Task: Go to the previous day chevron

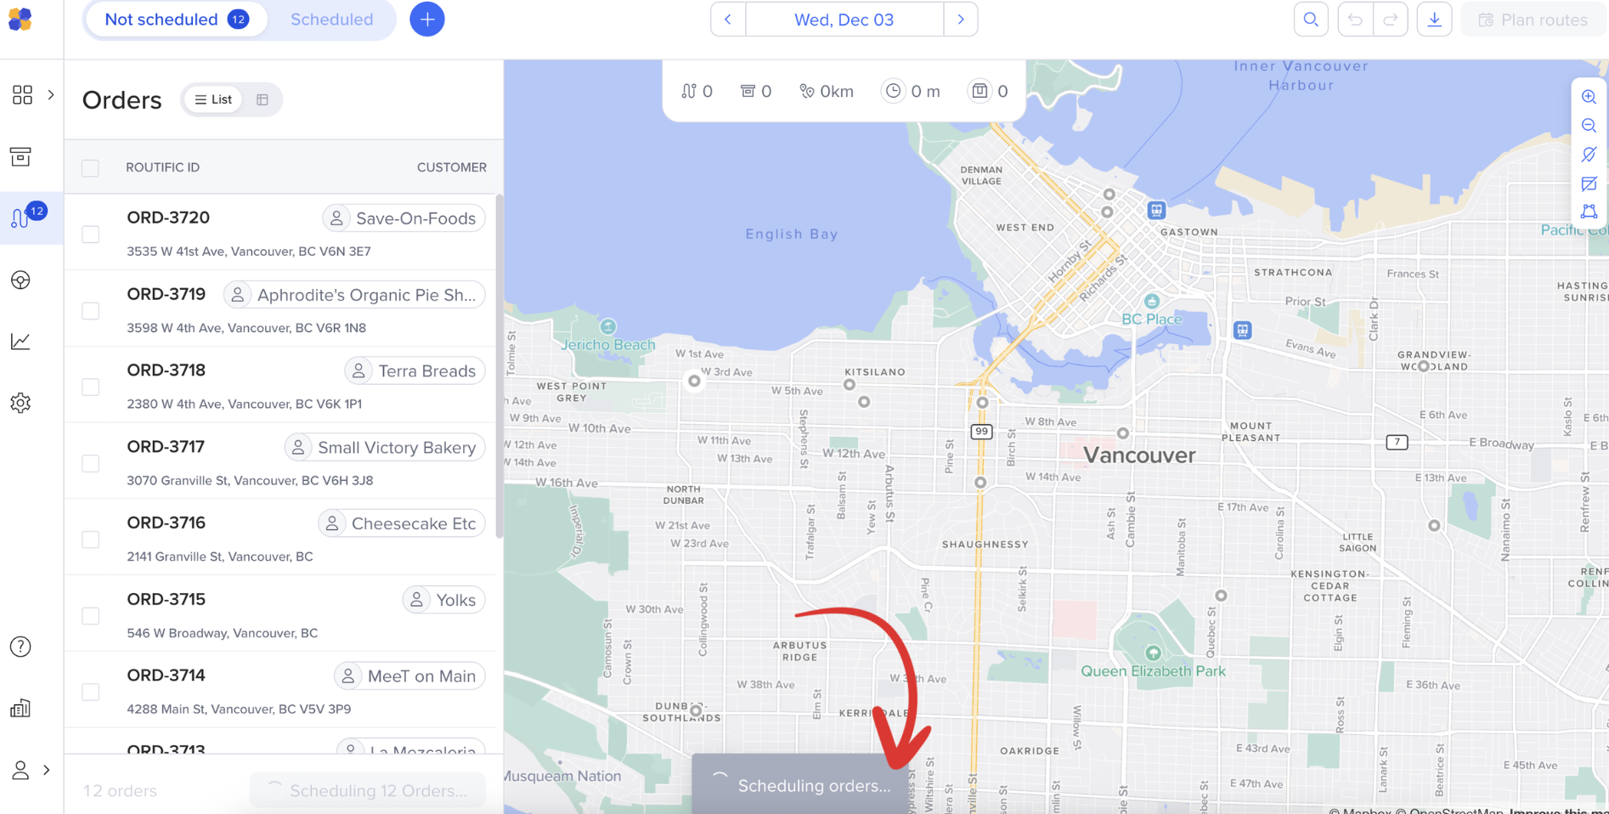Action: click(728, 20)
